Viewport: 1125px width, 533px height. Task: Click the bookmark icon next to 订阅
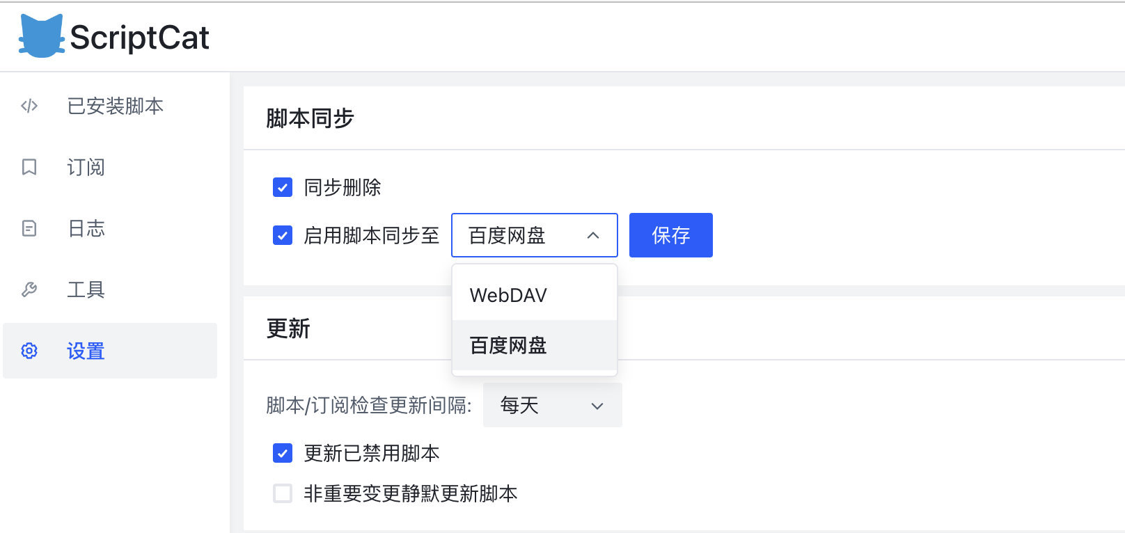tap(29, 167)
